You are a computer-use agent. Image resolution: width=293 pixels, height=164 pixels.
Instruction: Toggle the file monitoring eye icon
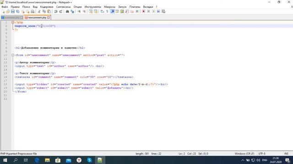pyautogui.click(x=137, y=11)
